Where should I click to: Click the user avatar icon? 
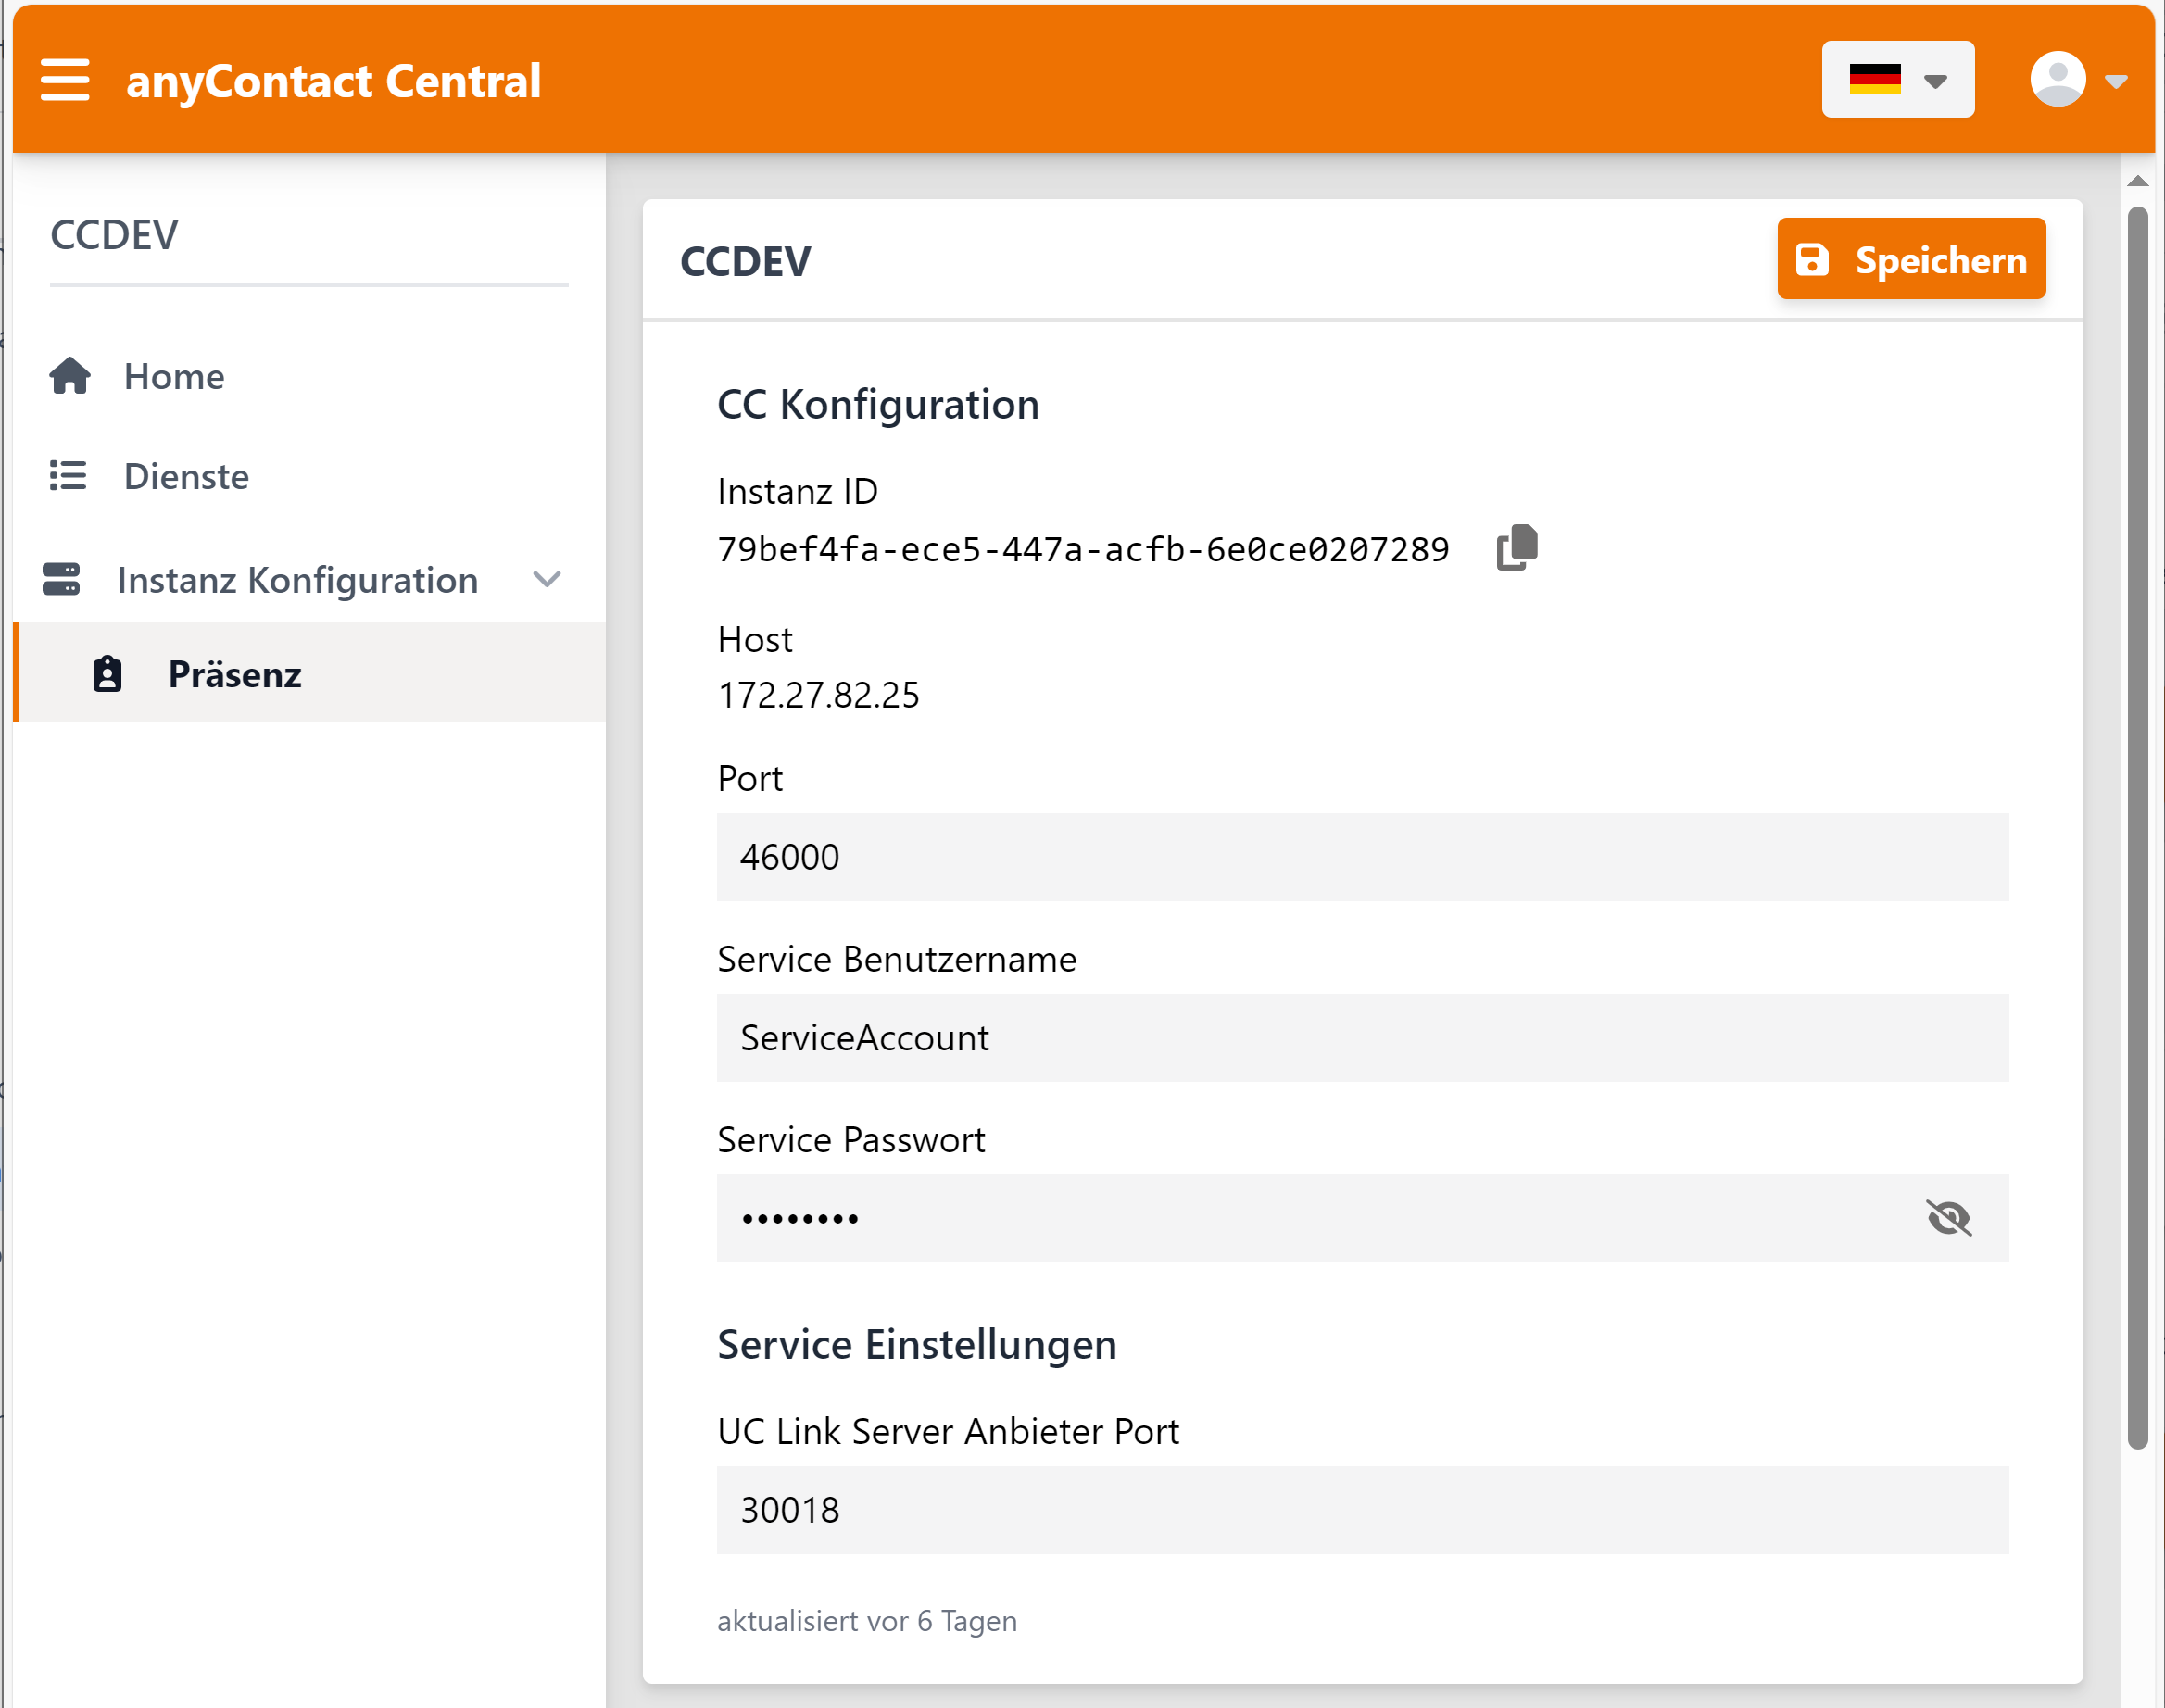click(x=2057, y=80)
